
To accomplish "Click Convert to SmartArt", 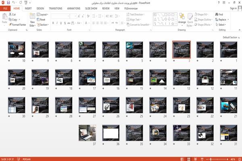I will [138, 25].
